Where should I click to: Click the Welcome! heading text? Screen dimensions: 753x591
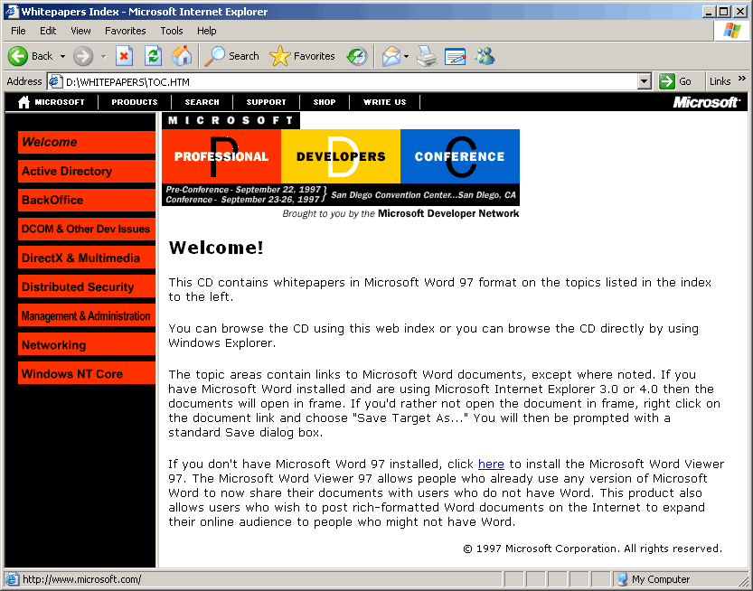pyautogui.click(x=216, y=248)
